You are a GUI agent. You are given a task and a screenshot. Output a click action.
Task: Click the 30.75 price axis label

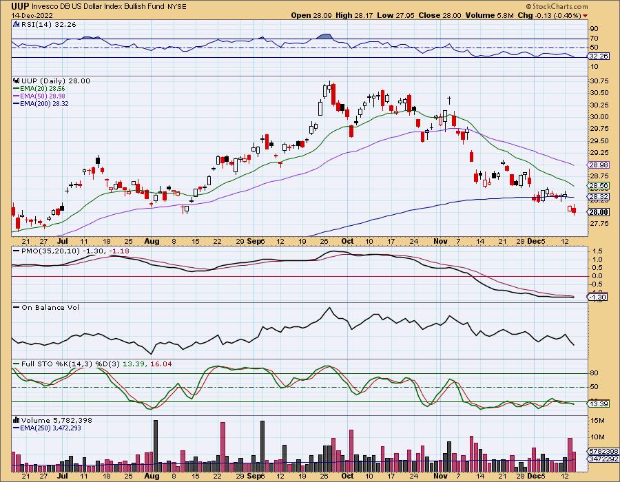click(x=599, y=81)
